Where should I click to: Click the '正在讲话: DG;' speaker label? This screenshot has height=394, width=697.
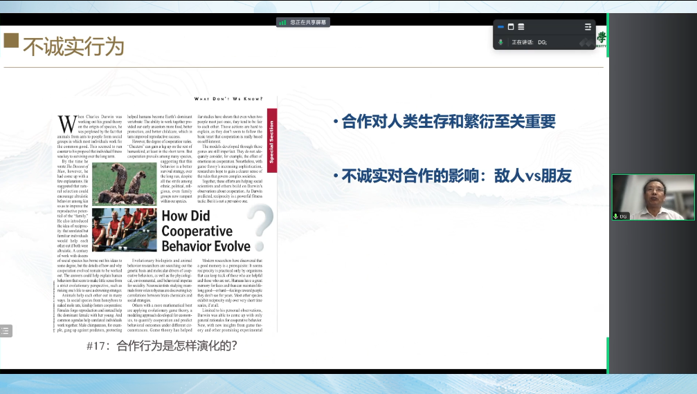pyautogui.click(x=529, y=42)
